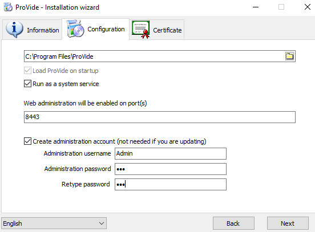315x232 pixels.
Task: Click the Configuration tab software box icon
Action: click(x=75, y=29)
